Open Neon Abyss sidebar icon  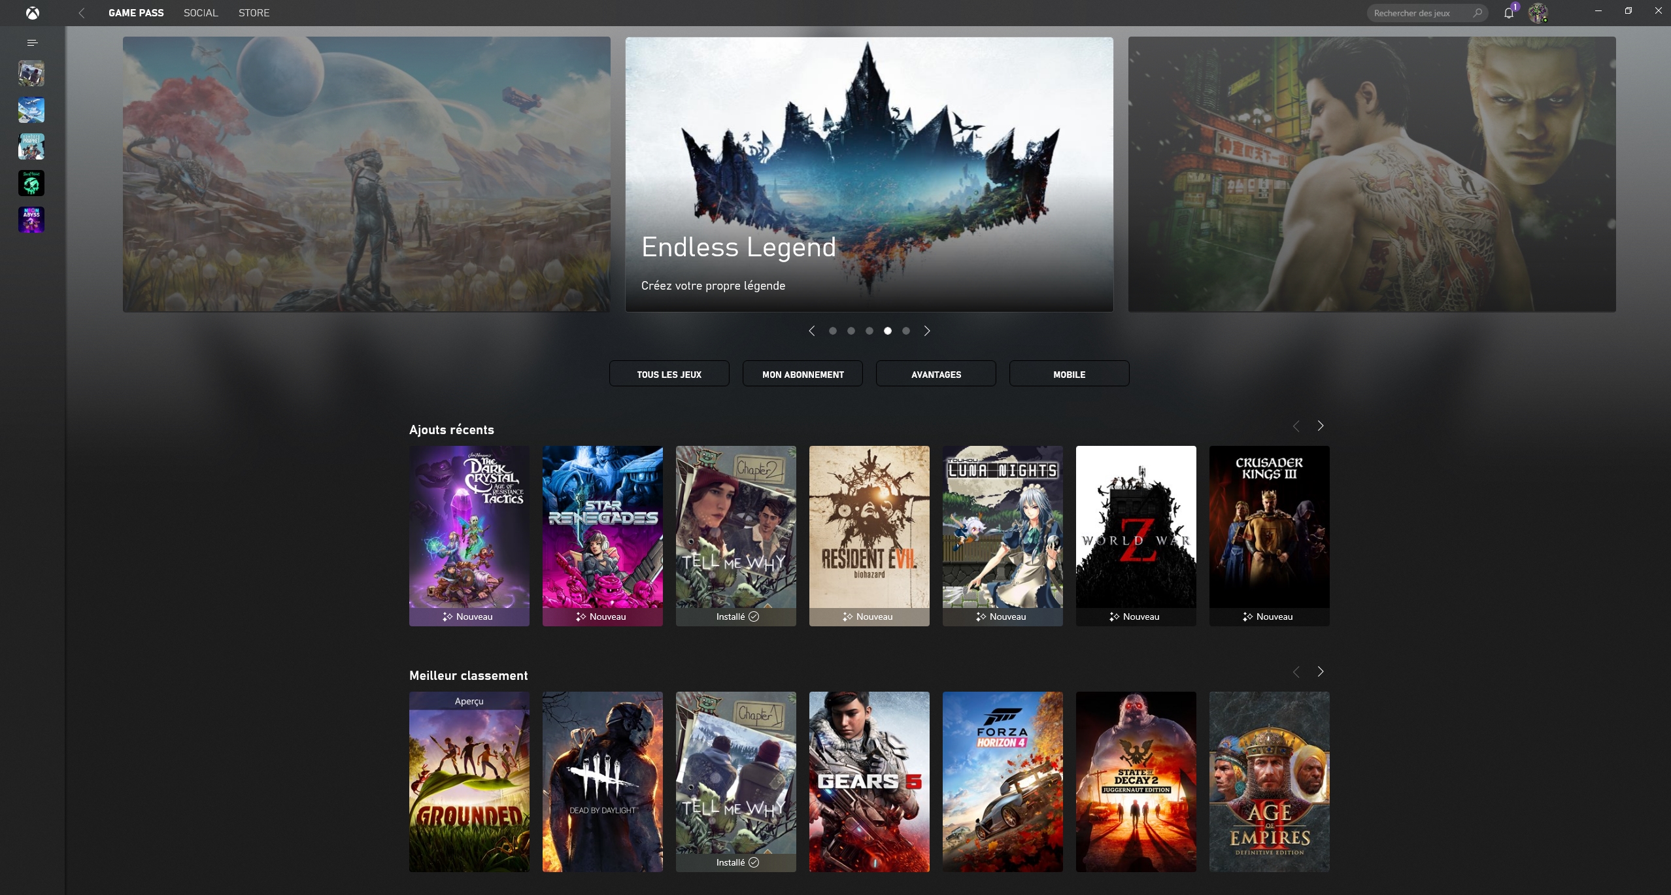[x=31, y=220]
